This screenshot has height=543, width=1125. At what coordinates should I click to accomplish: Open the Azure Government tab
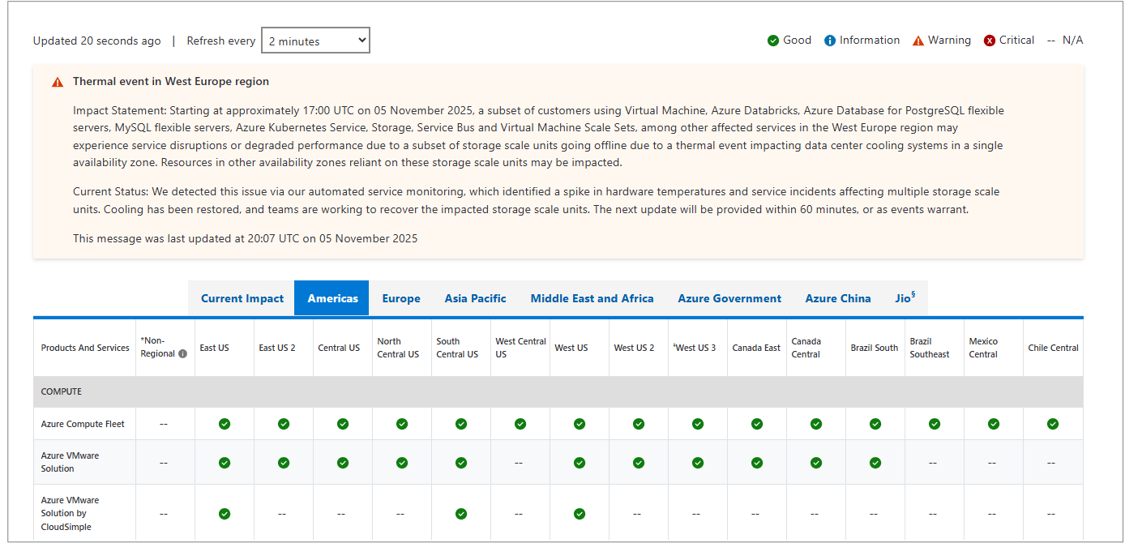(x=729, y=298)
